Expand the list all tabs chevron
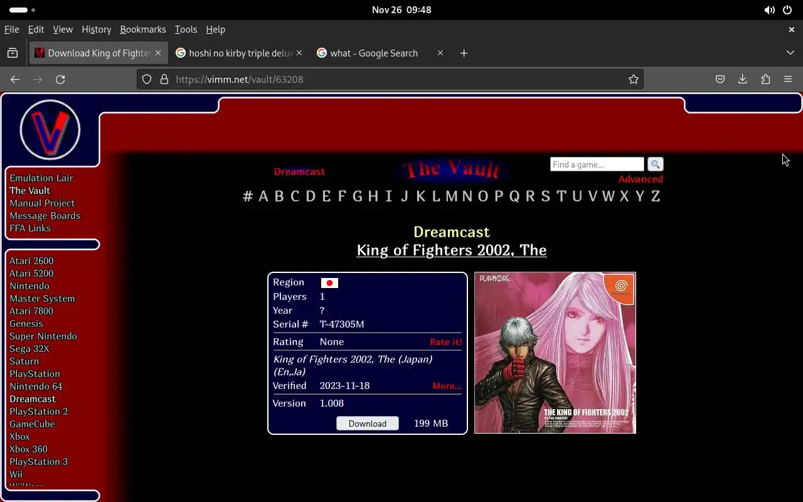The image size is (803, 502). tap(790, 53)
